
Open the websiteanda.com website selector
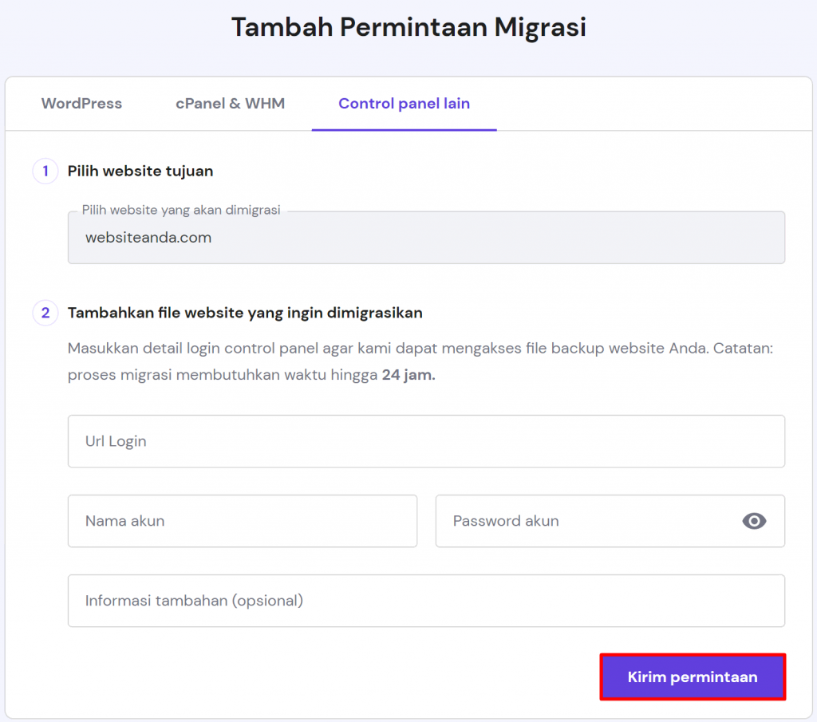(426, 238)
